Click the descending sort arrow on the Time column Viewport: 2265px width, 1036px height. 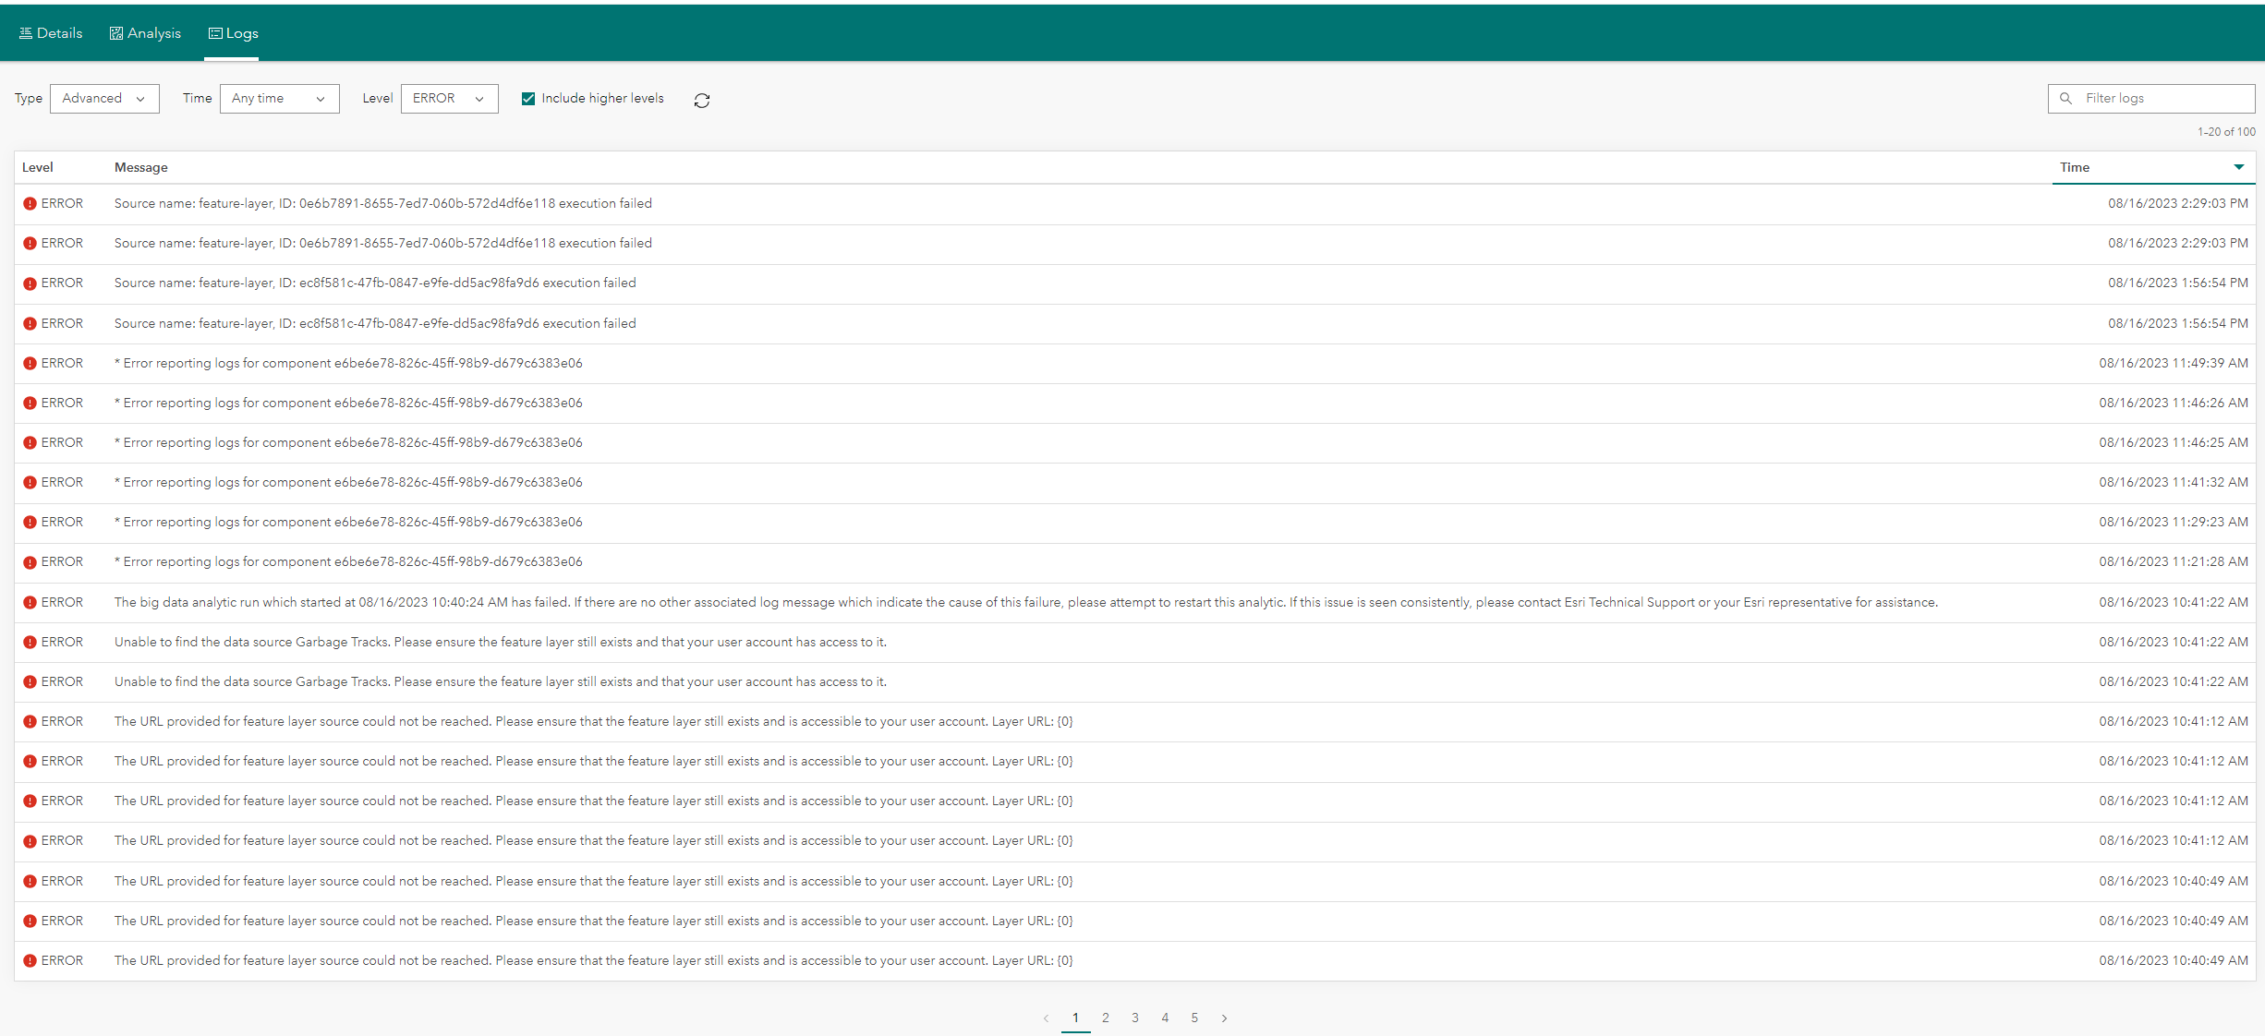[2239, 167]
